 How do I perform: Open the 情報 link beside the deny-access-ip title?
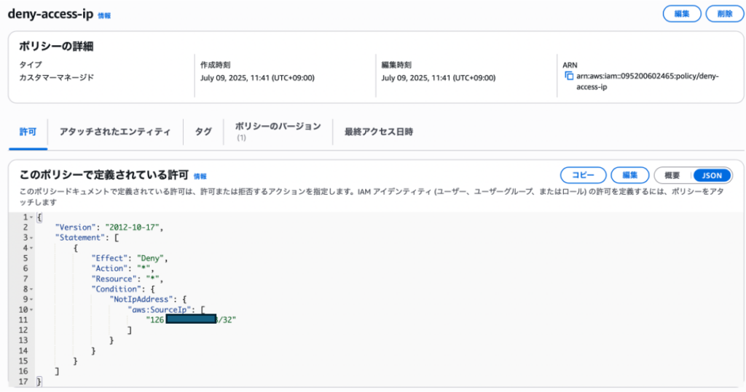click(x=105, y=15)
